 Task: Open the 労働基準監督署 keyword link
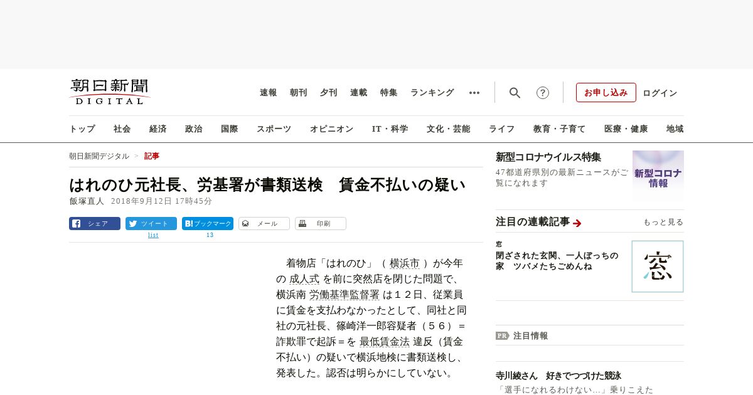click(x=344, y=295)
